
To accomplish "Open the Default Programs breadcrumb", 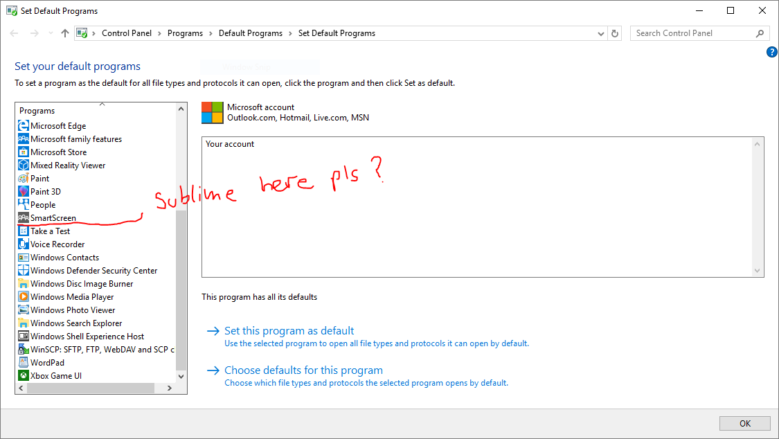I will [x=251, y=33].
